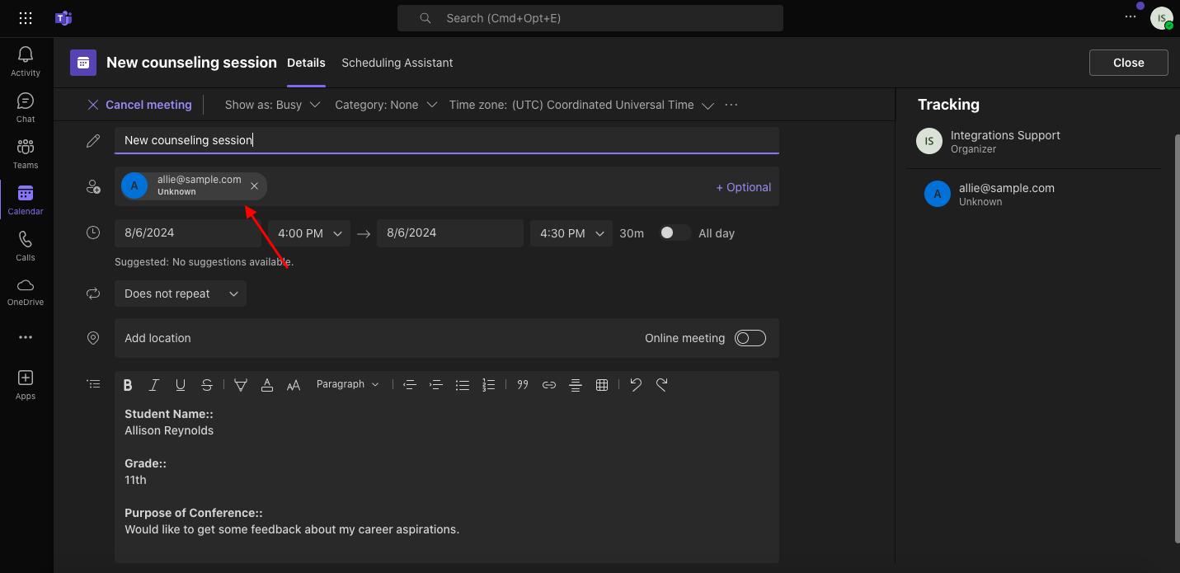The image size is (1180, 573).
Task: Switch to the Scheduling Assistant tab
Action: pos(397,63)
